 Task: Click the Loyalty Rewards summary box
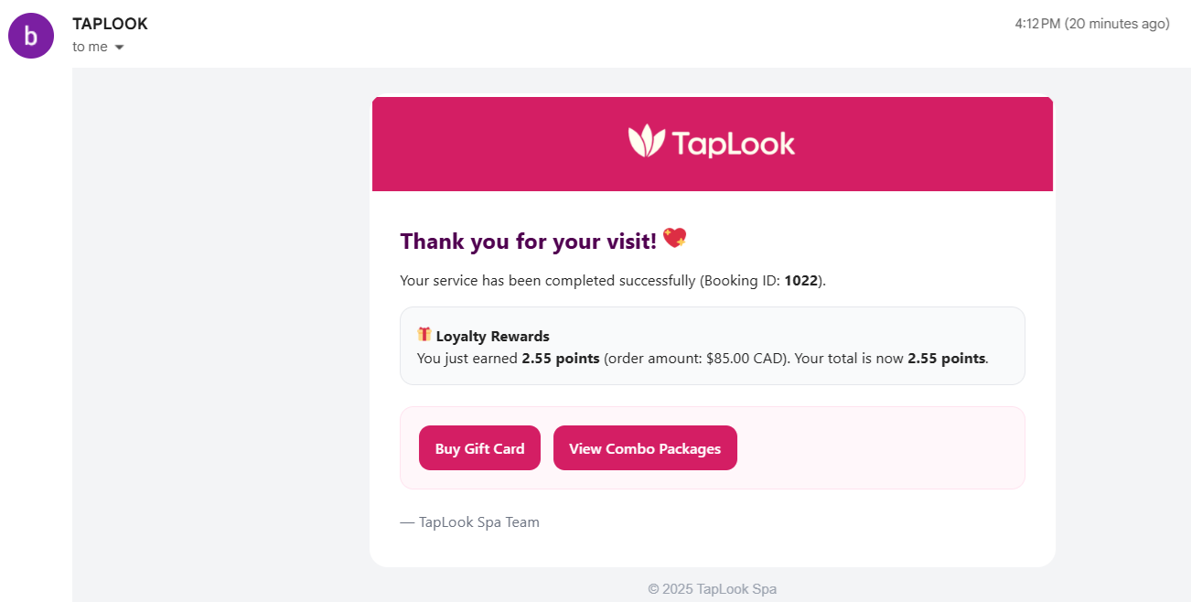[x=713, y=346]
